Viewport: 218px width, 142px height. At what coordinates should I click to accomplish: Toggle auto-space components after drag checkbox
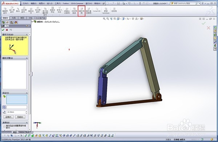pyautogui.click(x=5, y=126)
